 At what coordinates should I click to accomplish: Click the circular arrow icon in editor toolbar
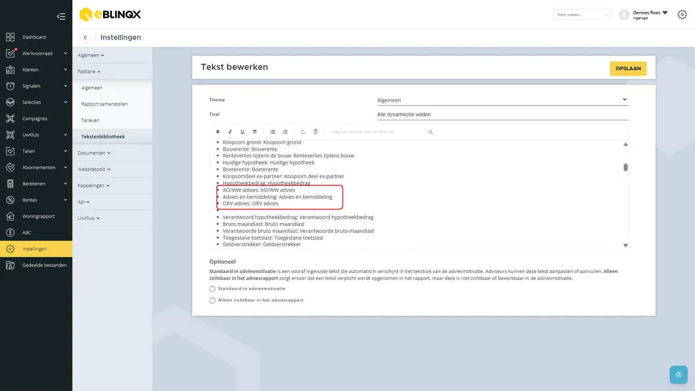(x=303, y=132)
